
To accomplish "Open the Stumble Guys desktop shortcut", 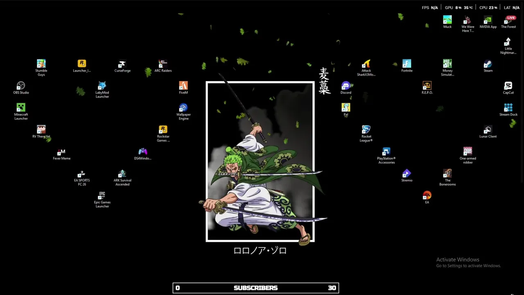I will coord(41,67).
